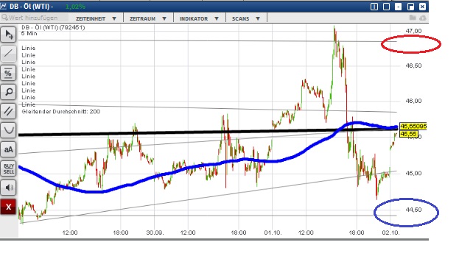Click the yellow 45,55 current price tag

(409, 134)
